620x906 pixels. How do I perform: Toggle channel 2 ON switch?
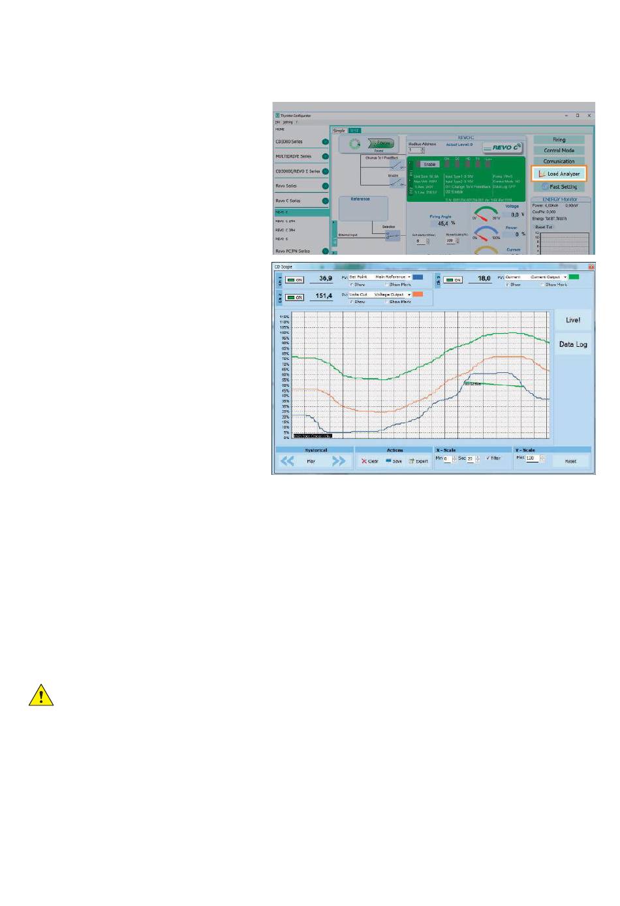click(294, 297)
